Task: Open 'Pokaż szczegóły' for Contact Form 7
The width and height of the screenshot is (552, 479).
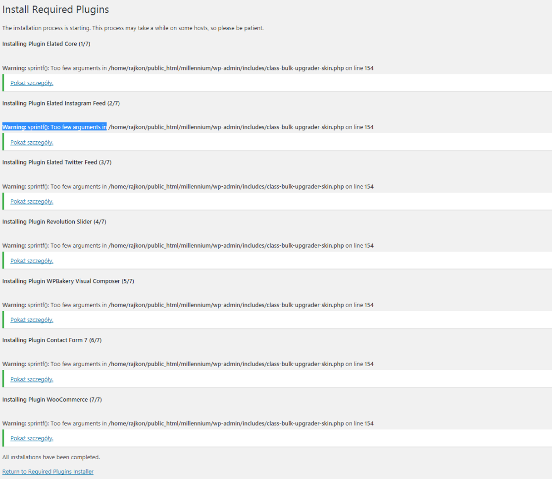Action: pos(32,379)
